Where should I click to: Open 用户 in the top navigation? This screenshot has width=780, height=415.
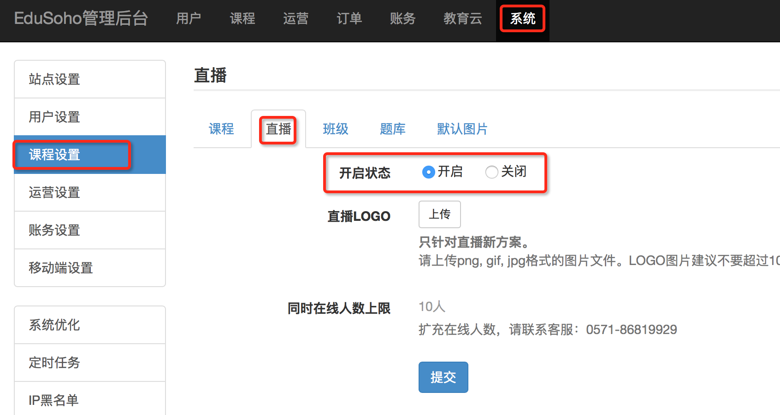189,19
